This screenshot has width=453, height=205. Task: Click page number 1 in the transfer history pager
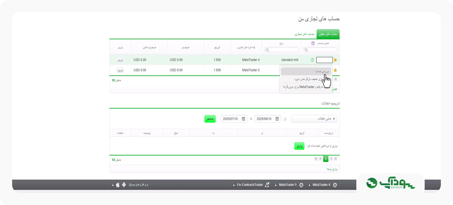tap(326, 159)
